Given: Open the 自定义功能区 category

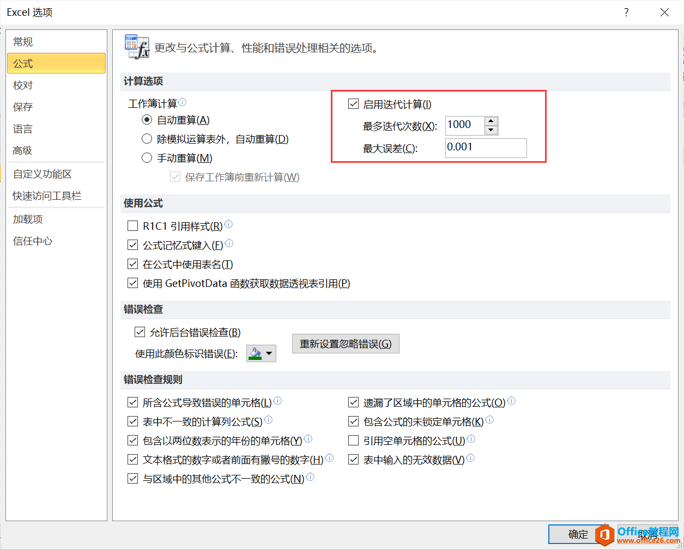Looking at the screenshot, I should coord(56,174).
